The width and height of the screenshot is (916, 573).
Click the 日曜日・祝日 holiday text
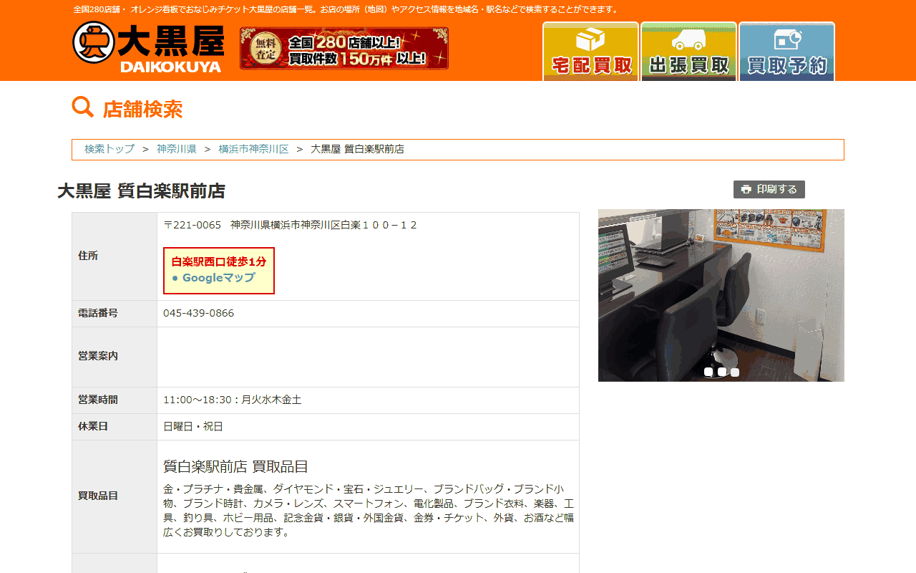tap(193, 426)
